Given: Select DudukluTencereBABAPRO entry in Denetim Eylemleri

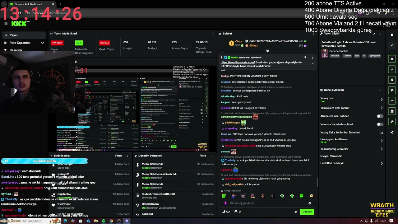Looking at the screenshot, I should pos(158,194).
